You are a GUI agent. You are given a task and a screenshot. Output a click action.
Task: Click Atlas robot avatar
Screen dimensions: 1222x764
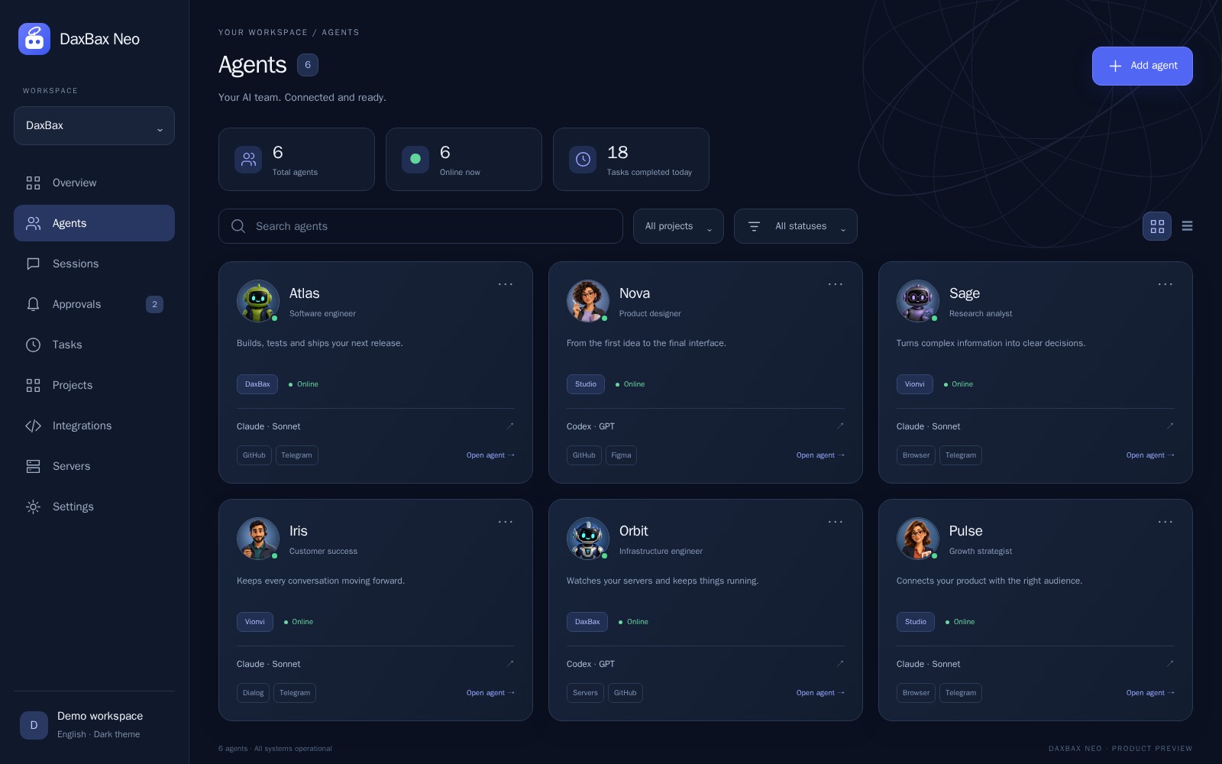click(258, 301)
